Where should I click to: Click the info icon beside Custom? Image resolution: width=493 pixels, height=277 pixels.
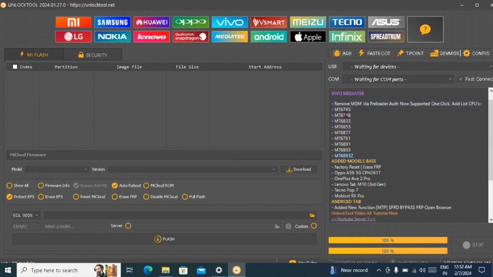(288, 226)
